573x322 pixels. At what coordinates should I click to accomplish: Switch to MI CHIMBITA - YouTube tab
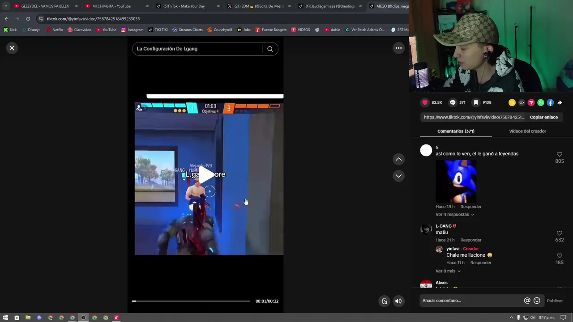click(x=111, y=6)
